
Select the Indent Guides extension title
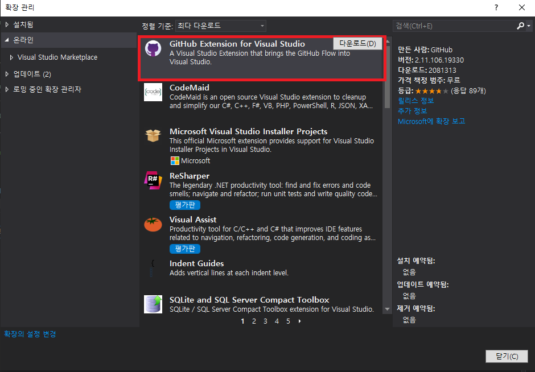click(x=196, y=263)
